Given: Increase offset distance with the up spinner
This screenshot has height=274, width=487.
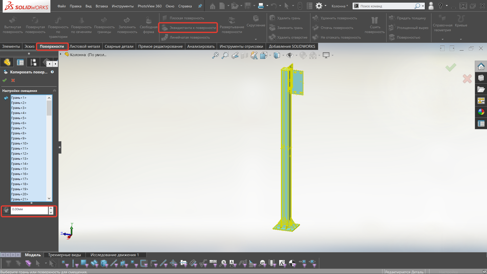Looking at the screenshot, I should (x=51, y=208).
